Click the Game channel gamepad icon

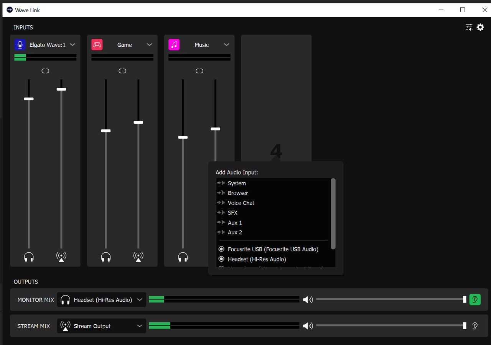pos(97,45)
